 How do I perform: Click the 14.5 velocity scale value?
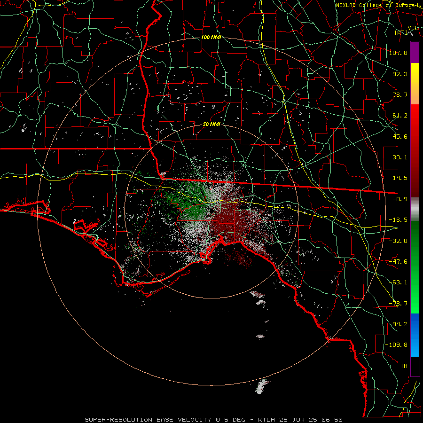[x=400, y=178]
